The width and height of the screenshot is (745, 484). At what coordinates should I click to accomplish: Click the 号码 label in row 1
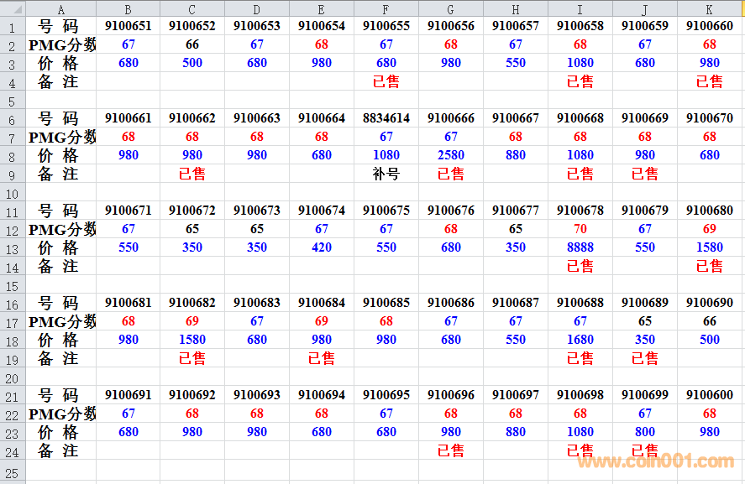point(61,26)
